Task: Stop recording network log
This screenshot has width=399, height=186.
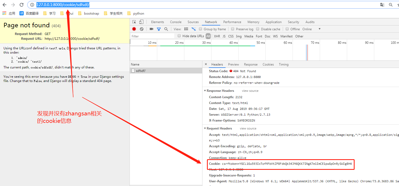Action: tap(134, 29)
